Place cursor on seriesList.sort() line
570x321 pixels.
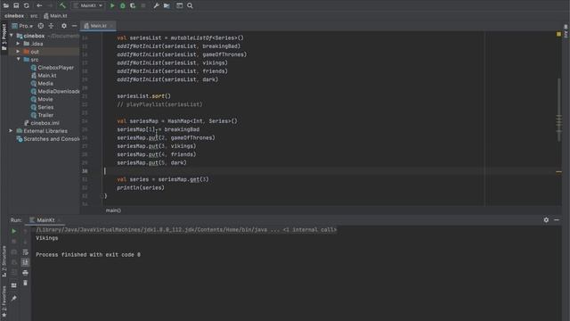point(143,96)
